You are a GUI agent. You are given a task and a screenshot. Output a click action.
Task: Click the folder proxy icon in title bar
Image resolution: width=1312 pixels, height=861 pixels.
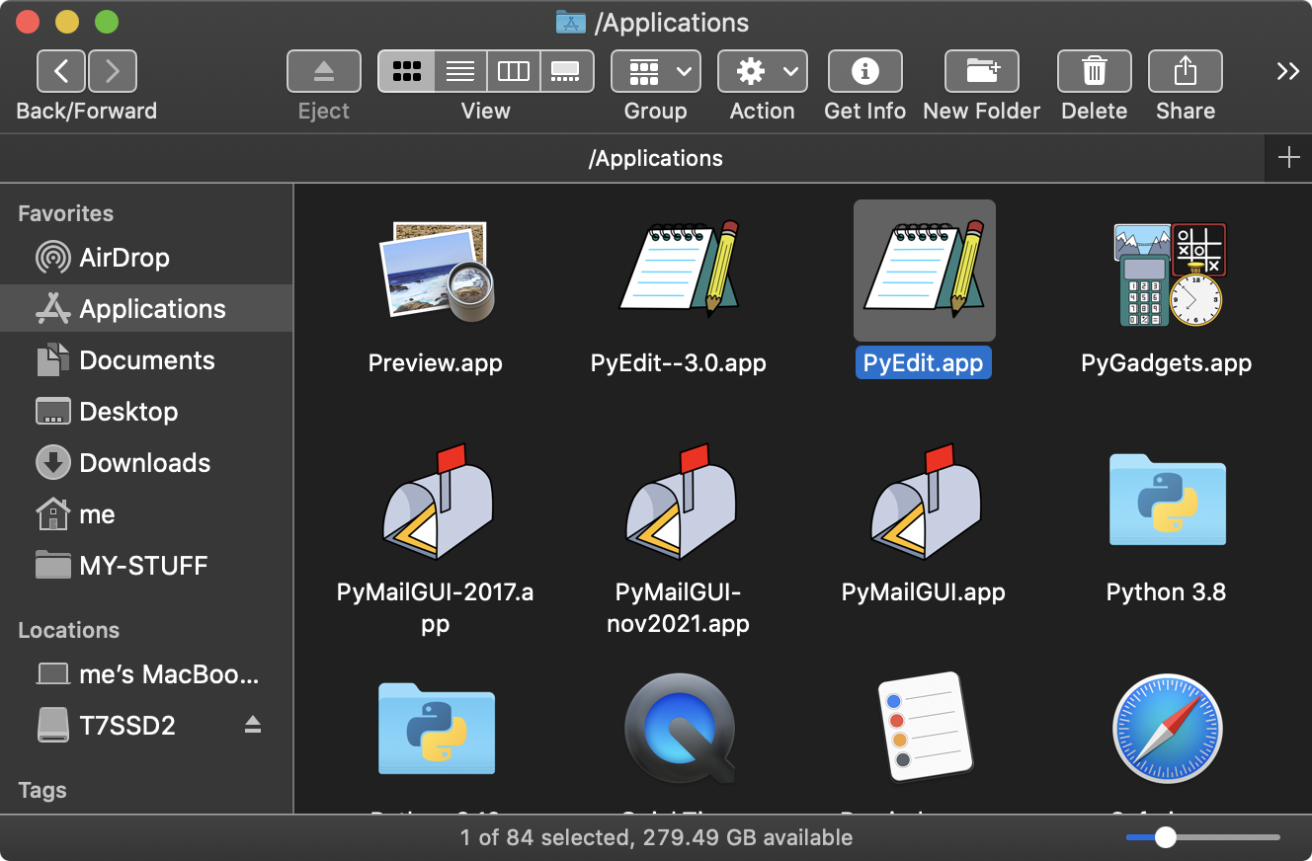click(571, 22)
